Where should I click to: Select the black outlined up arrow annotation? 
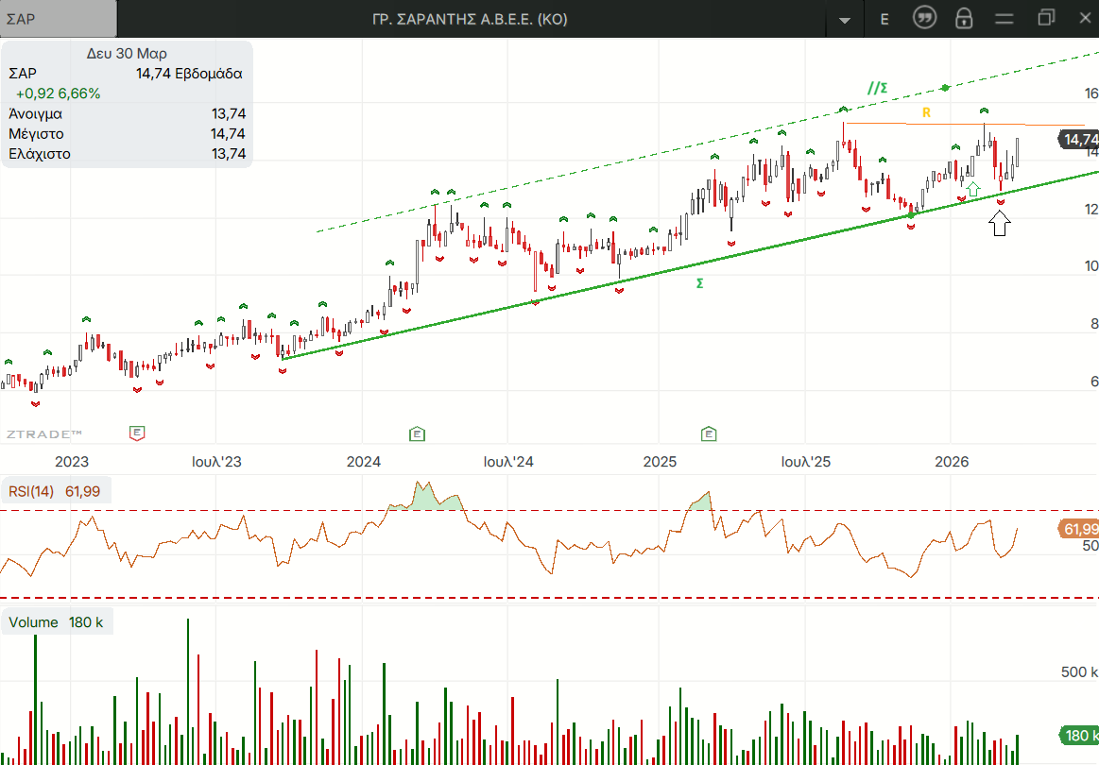coord(1000,223)
